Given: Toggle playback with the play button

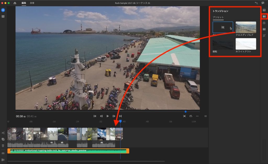Looking at the screenshot, I should [108, 116].
